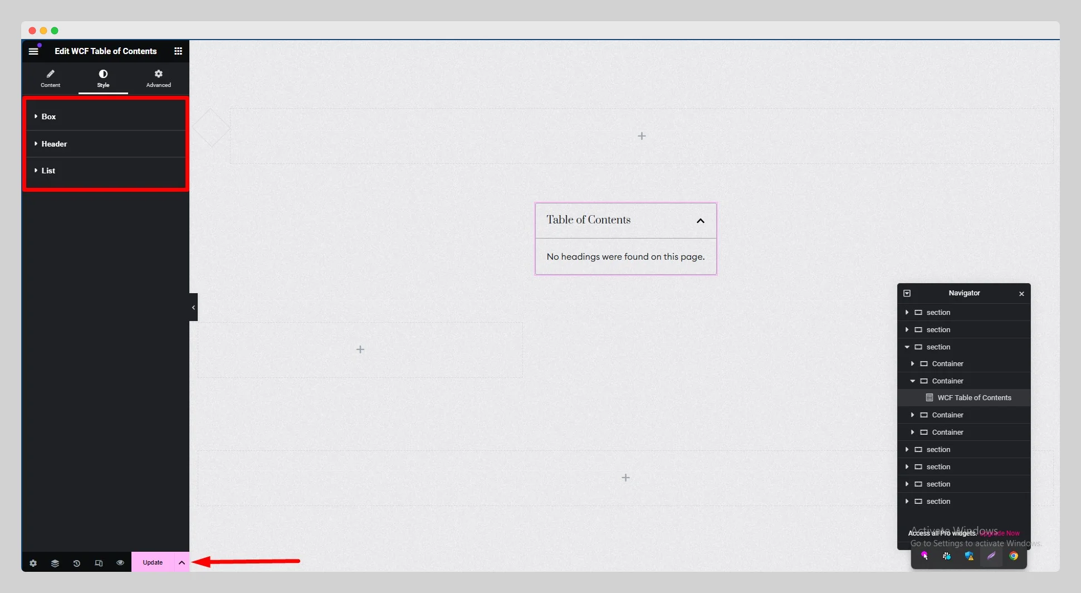Expand Container arrow just below WCF Table of Contents
The image size is (1081, 593).
(912, 415)
